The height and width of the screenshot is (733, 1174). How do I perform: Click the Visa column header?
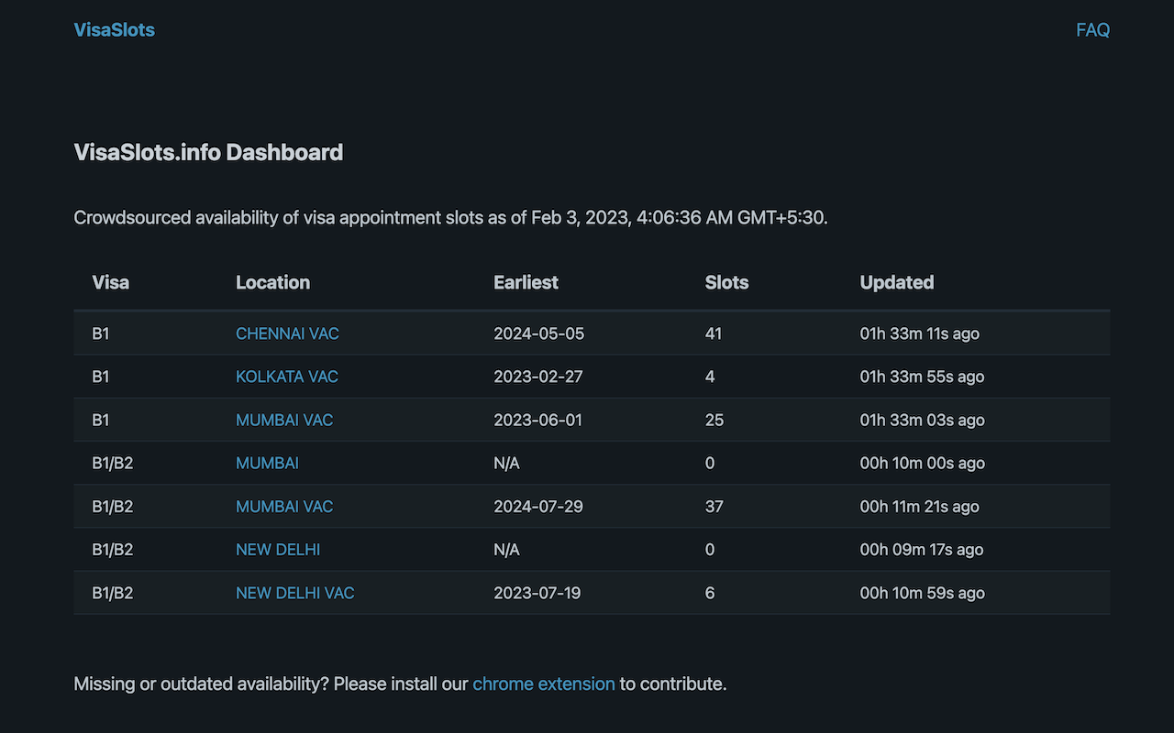click(x=111, y=282)
